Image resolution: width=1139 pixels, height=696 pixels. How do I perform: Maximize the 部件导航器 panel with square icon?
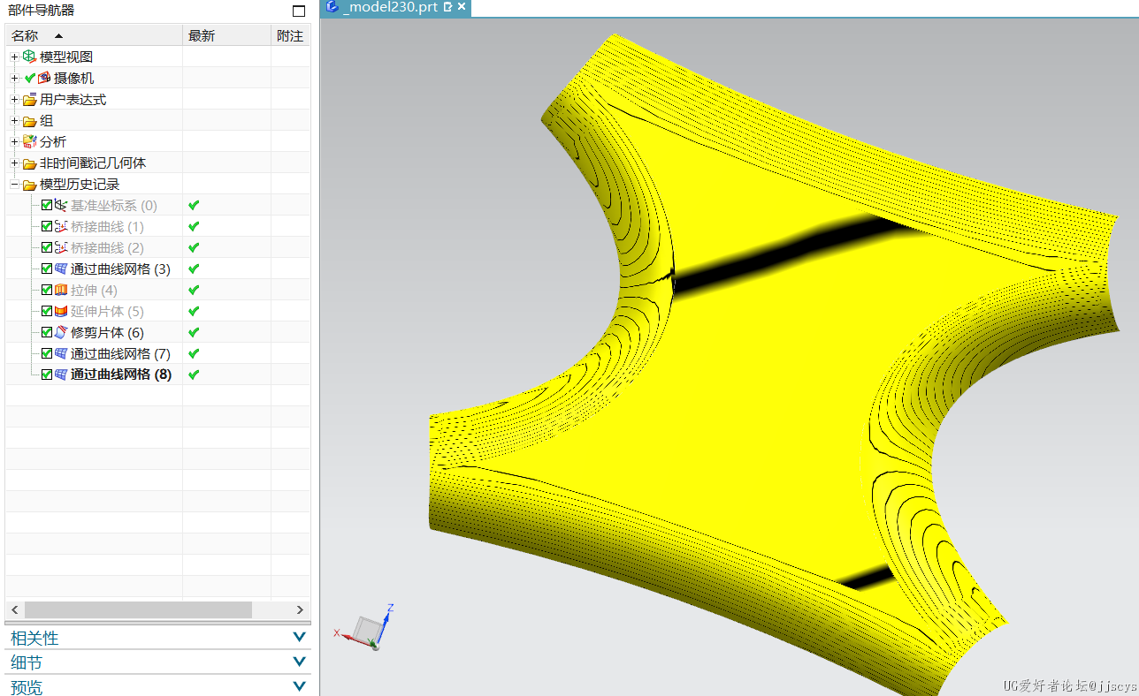[x=299, y=11]
